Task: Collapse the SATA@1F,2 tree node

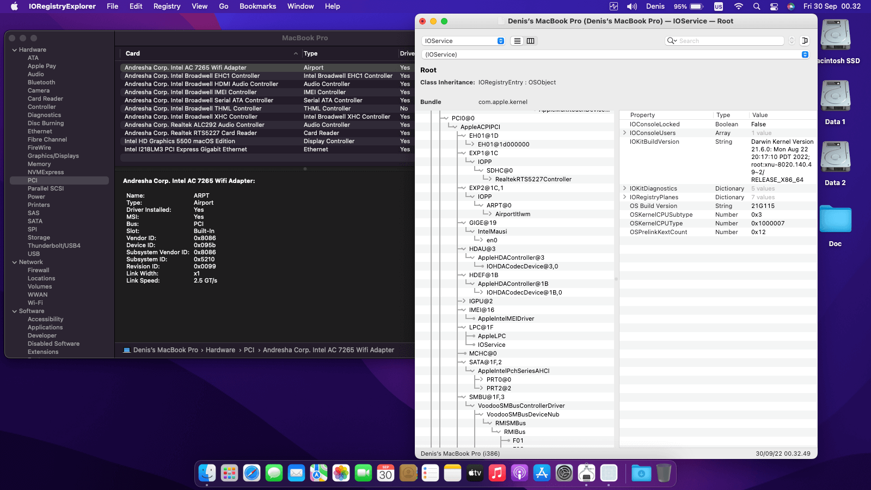Action: coord(463,362)
